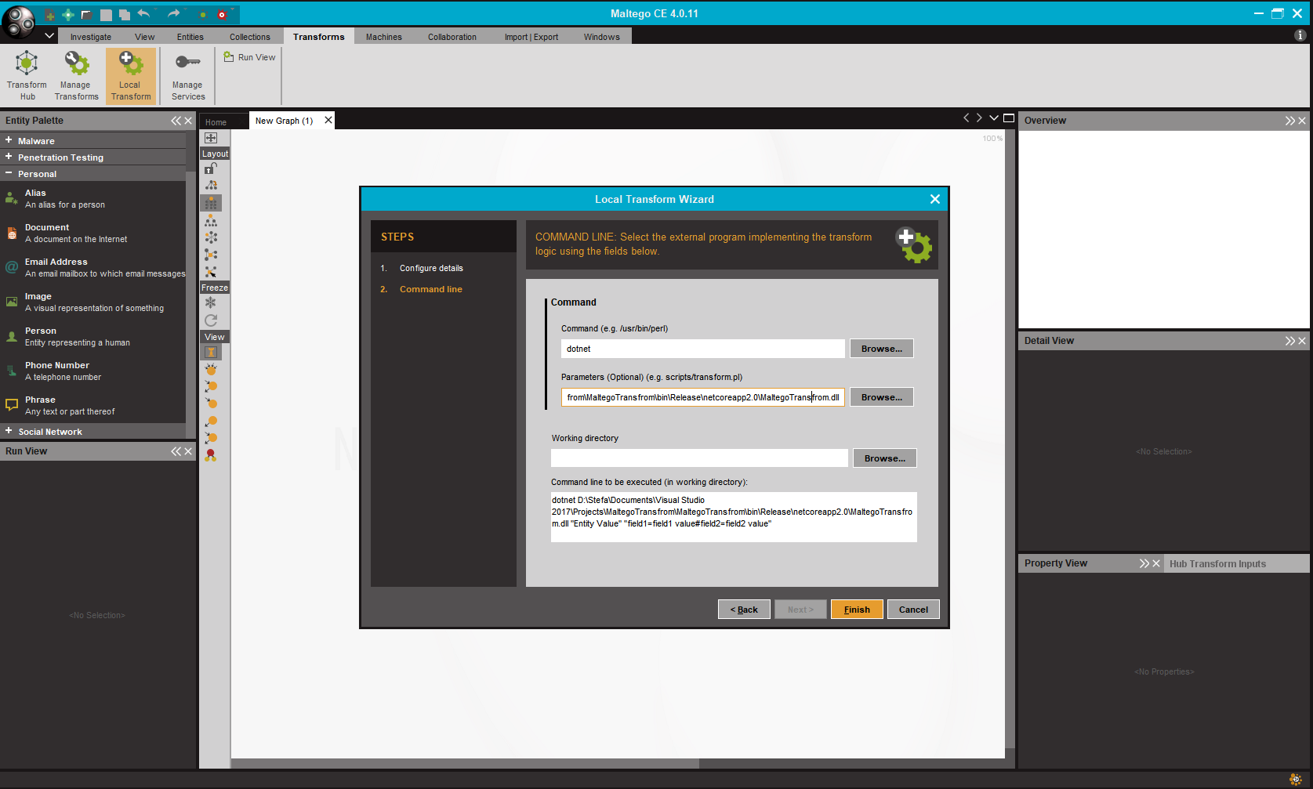The image size is (1313, 789).
Task: Open the Transform Hub
Action: pyautogui.click(x=27, y=75)
